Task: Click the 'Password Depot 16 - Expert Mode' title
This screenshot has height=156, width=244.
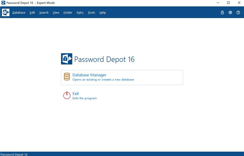Action: click(30, 3)
